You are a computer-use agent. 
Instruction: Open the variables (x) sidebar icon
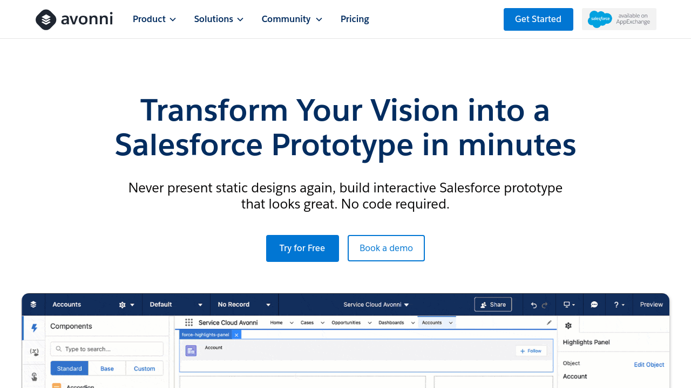pos(34,352)
